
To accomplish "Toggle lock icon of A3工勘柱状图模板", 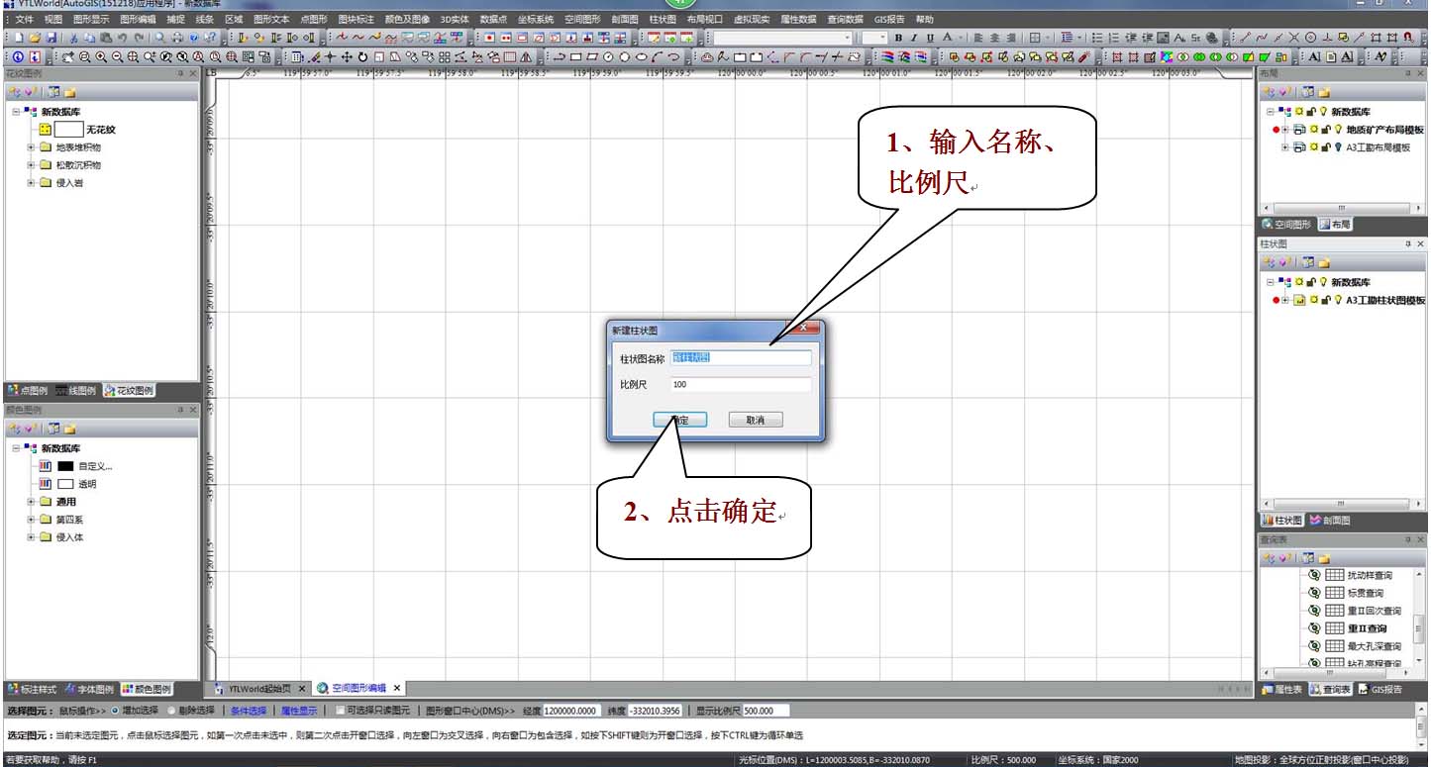I will 1326,300.
